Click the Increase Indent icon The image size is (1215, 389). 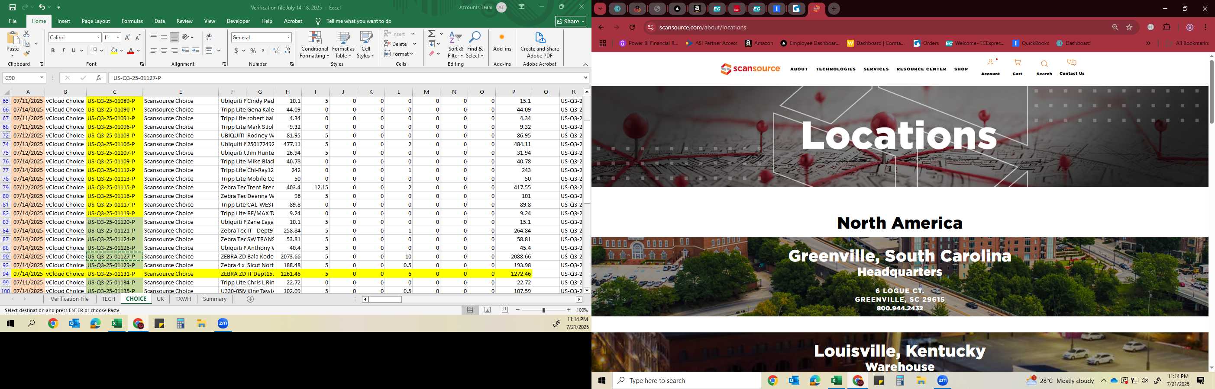coord(196,51)
